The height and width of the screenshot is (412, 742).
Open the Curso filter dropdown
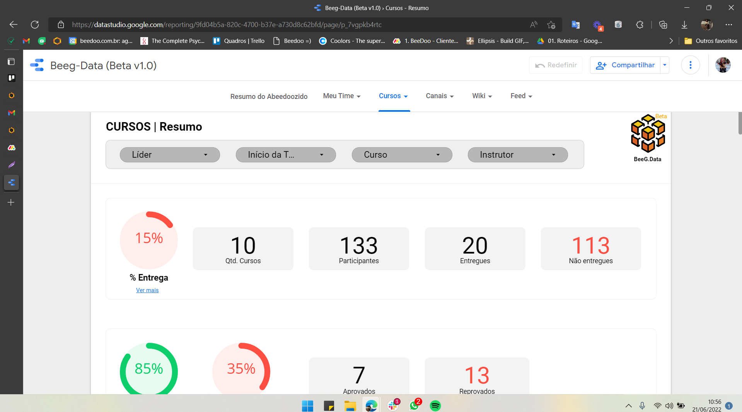402,155
